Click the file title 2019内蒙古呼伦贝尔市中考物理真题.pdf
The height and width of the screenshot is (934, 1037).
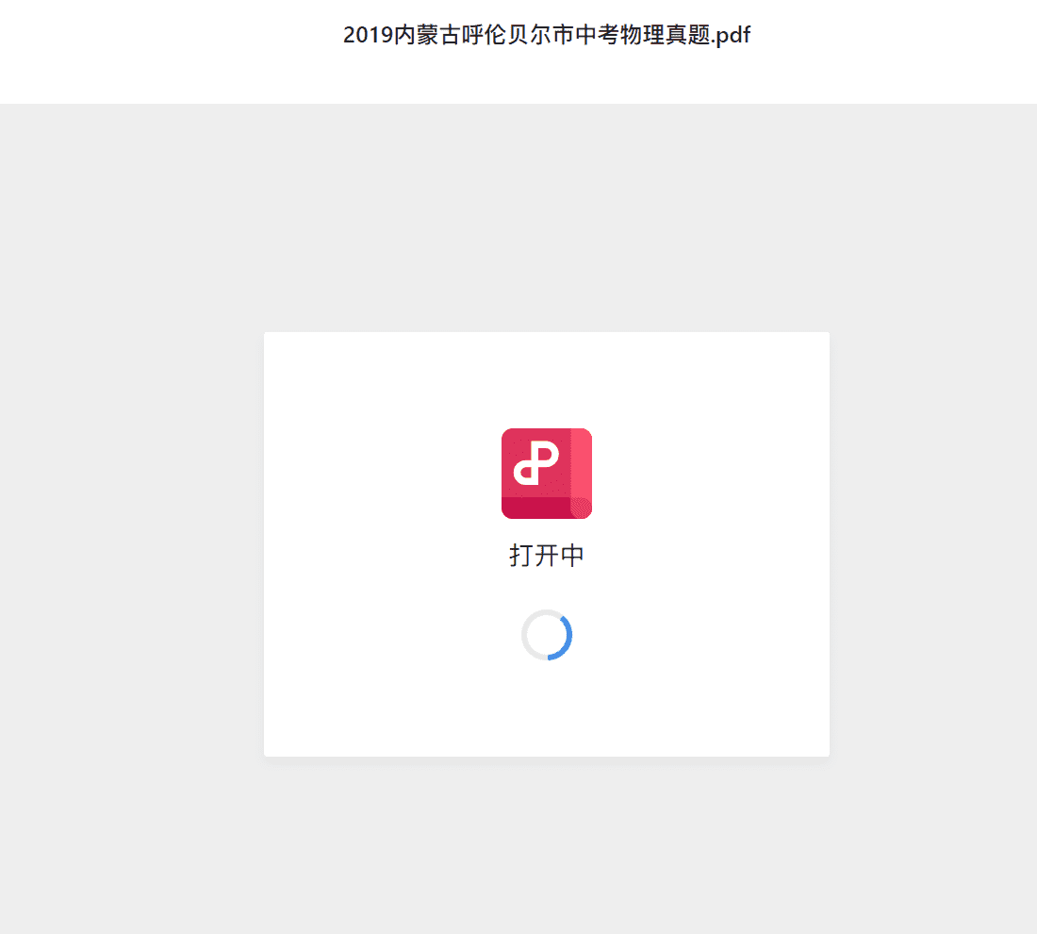point(546,34)
